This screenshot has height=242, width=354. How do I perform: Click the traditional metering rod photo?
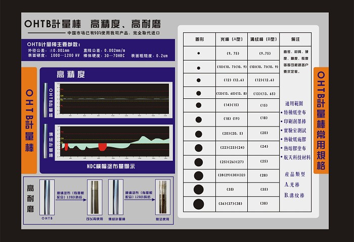[x=116, y=197]
